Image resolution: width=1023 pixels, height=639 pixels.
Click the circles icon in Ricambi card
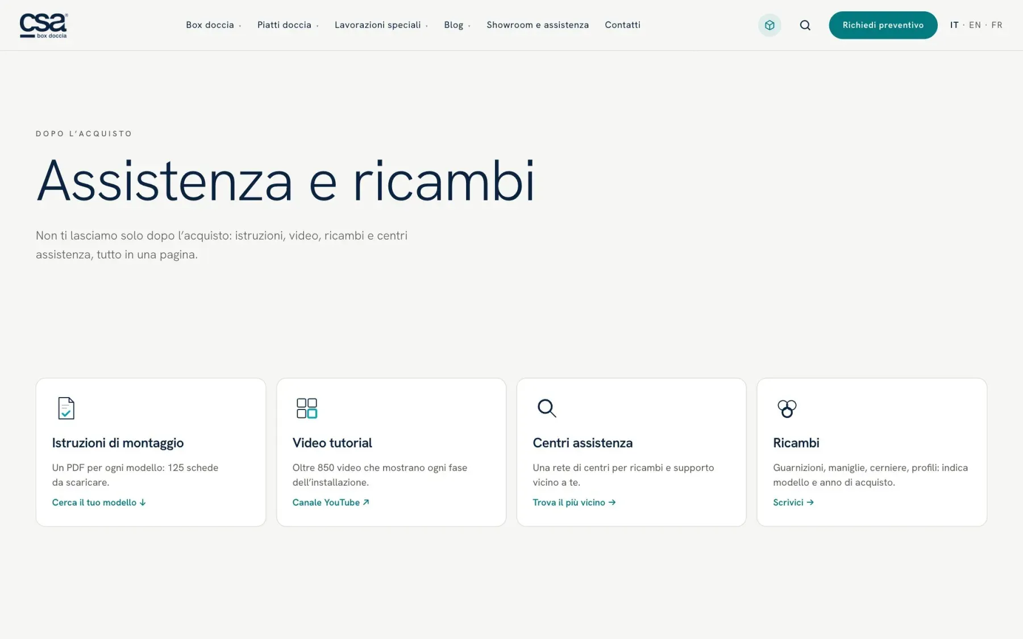tap(787, 408)
